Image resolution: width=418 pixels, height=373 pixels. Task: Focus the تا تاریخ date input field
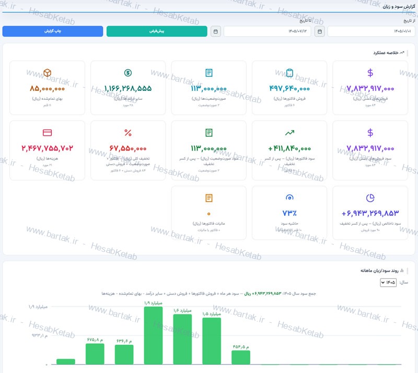point(268,31)
